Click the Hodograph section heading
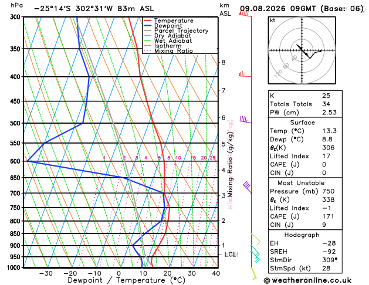This screenshot has height=285, width=369. [302, 235]
